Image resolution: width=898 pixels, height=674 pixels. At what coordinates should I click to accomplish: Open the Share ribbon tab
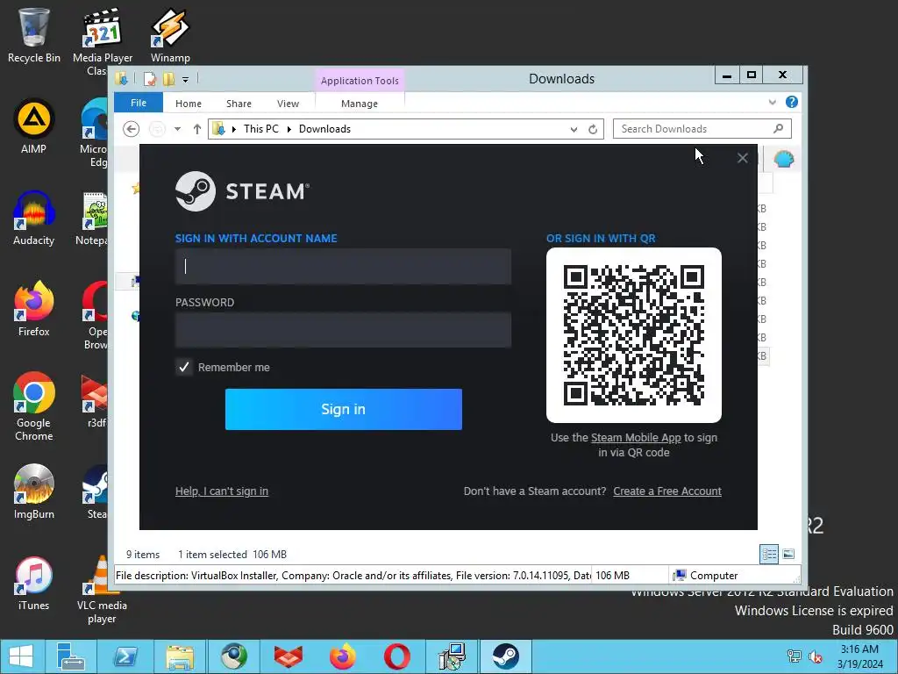coord(239,104)
